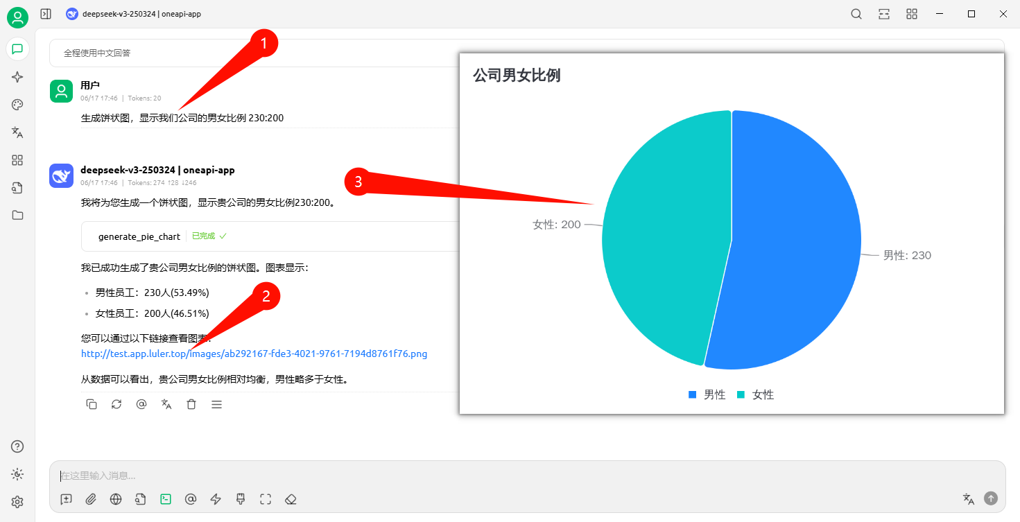Mention a model using input bar @ icon
The image size is (1020, 522).
tap(191, 498)
